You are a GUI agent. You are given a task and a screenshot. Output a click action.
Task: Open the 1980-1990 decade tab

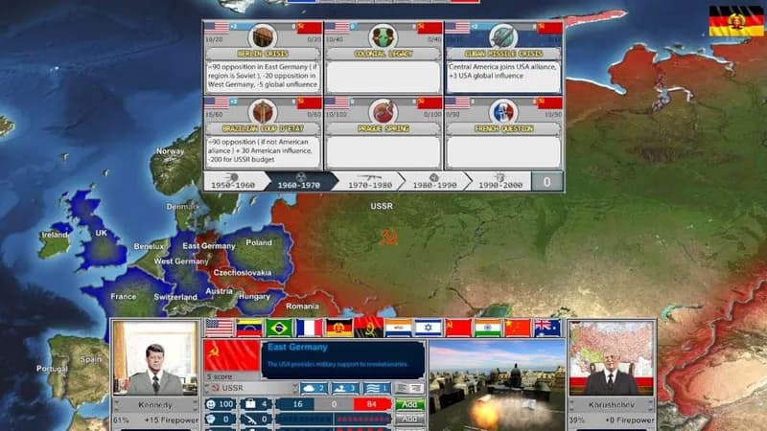click(x=434, y=181)
